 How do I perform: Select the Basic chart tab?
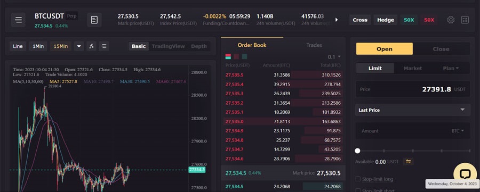[x=139, y=46]
